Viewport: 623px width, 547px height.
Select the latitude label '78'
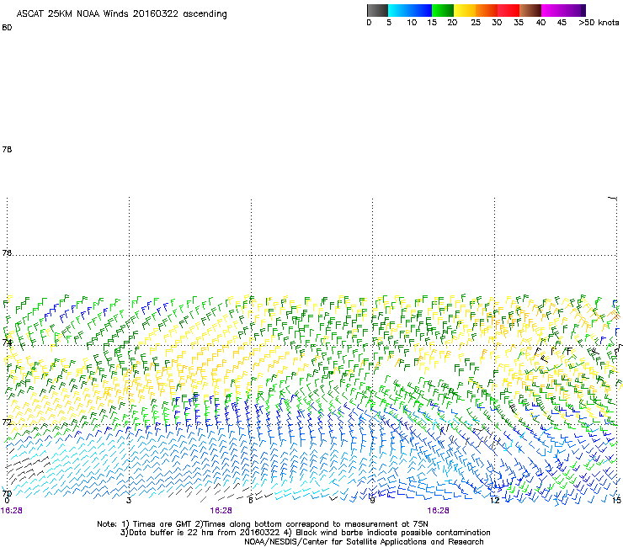click(7, 149)
